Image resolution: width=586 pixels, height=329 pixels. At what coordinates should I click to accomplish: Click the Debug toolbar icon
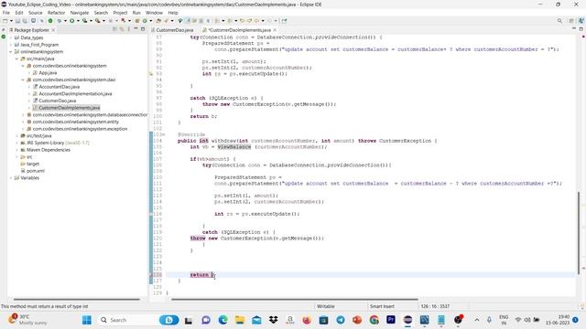60,21
